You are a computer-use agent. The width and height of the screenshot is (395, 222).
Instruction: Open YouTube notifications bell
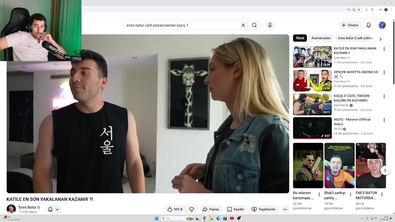[x=368, y=25]
